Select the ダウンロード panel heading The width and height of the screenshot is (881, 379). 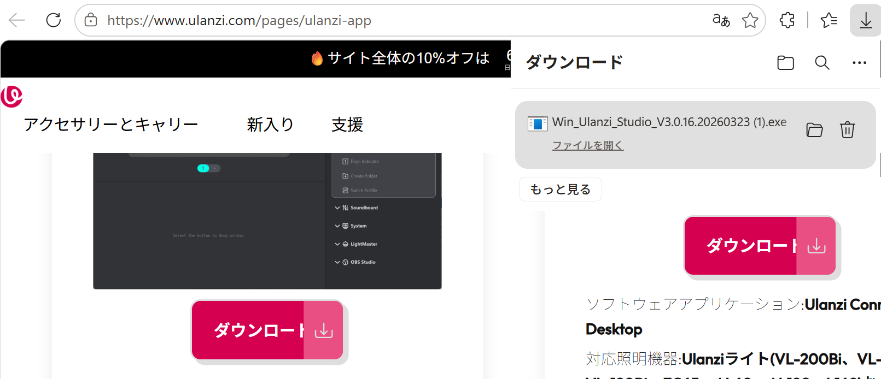574,62
